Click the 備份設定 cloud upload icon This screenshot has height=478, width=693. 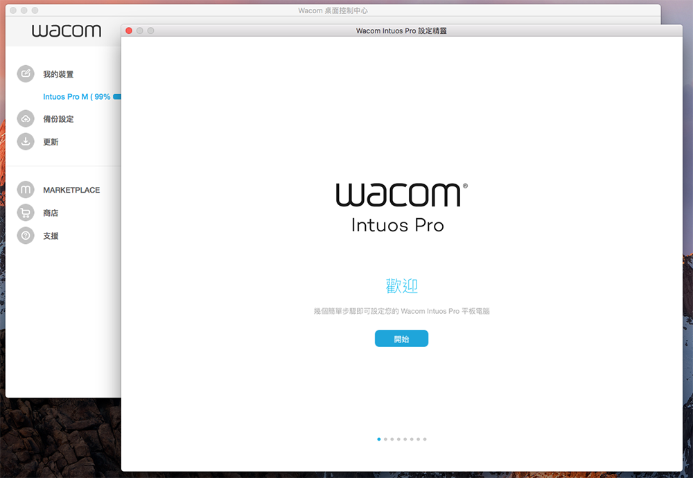coord(26,119)
